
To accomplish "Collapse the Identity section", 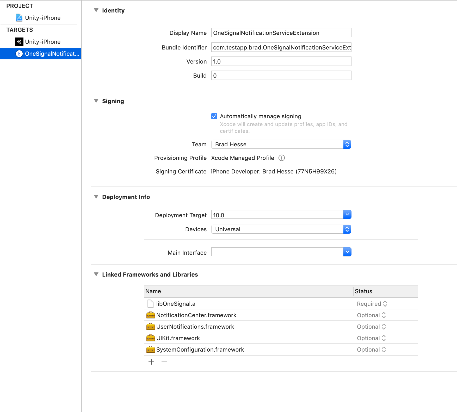I will coord(96,10).
